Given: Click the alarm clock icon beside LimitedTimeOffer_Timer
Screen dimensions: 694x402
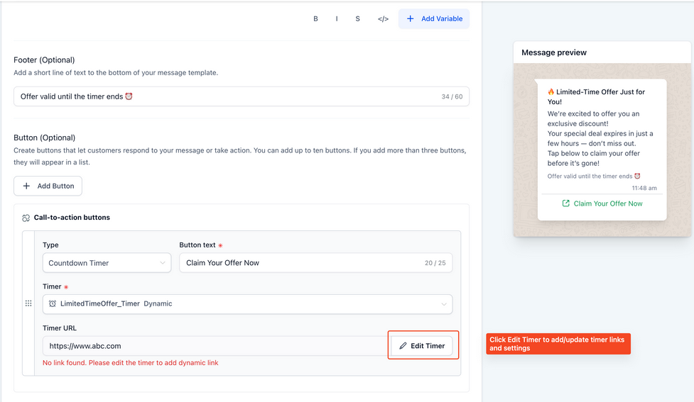Looking at the screenshot, I should click(53, 304).
